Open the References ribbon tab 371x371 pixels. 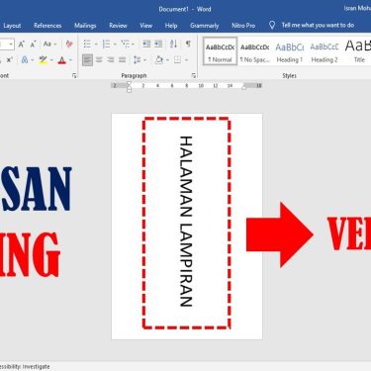(x=47, y=26)
